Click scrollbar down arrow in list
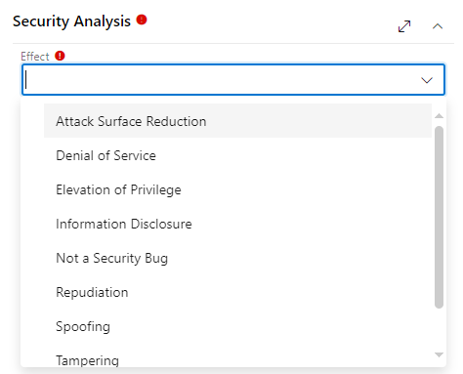Image resolution: width=463 pixels, height=374 pixels. click(439, 354)
